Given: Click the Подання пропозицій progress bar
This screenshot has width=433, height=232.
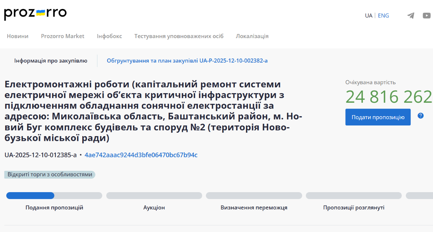Looking at the screenshot, I should click(54, 196).
